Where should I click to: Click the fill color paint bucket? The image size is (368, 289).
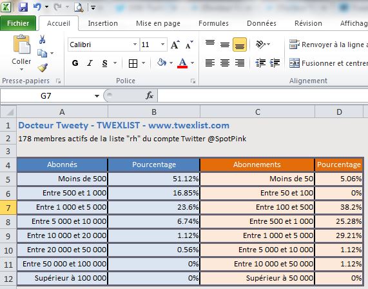coord(162,63)
